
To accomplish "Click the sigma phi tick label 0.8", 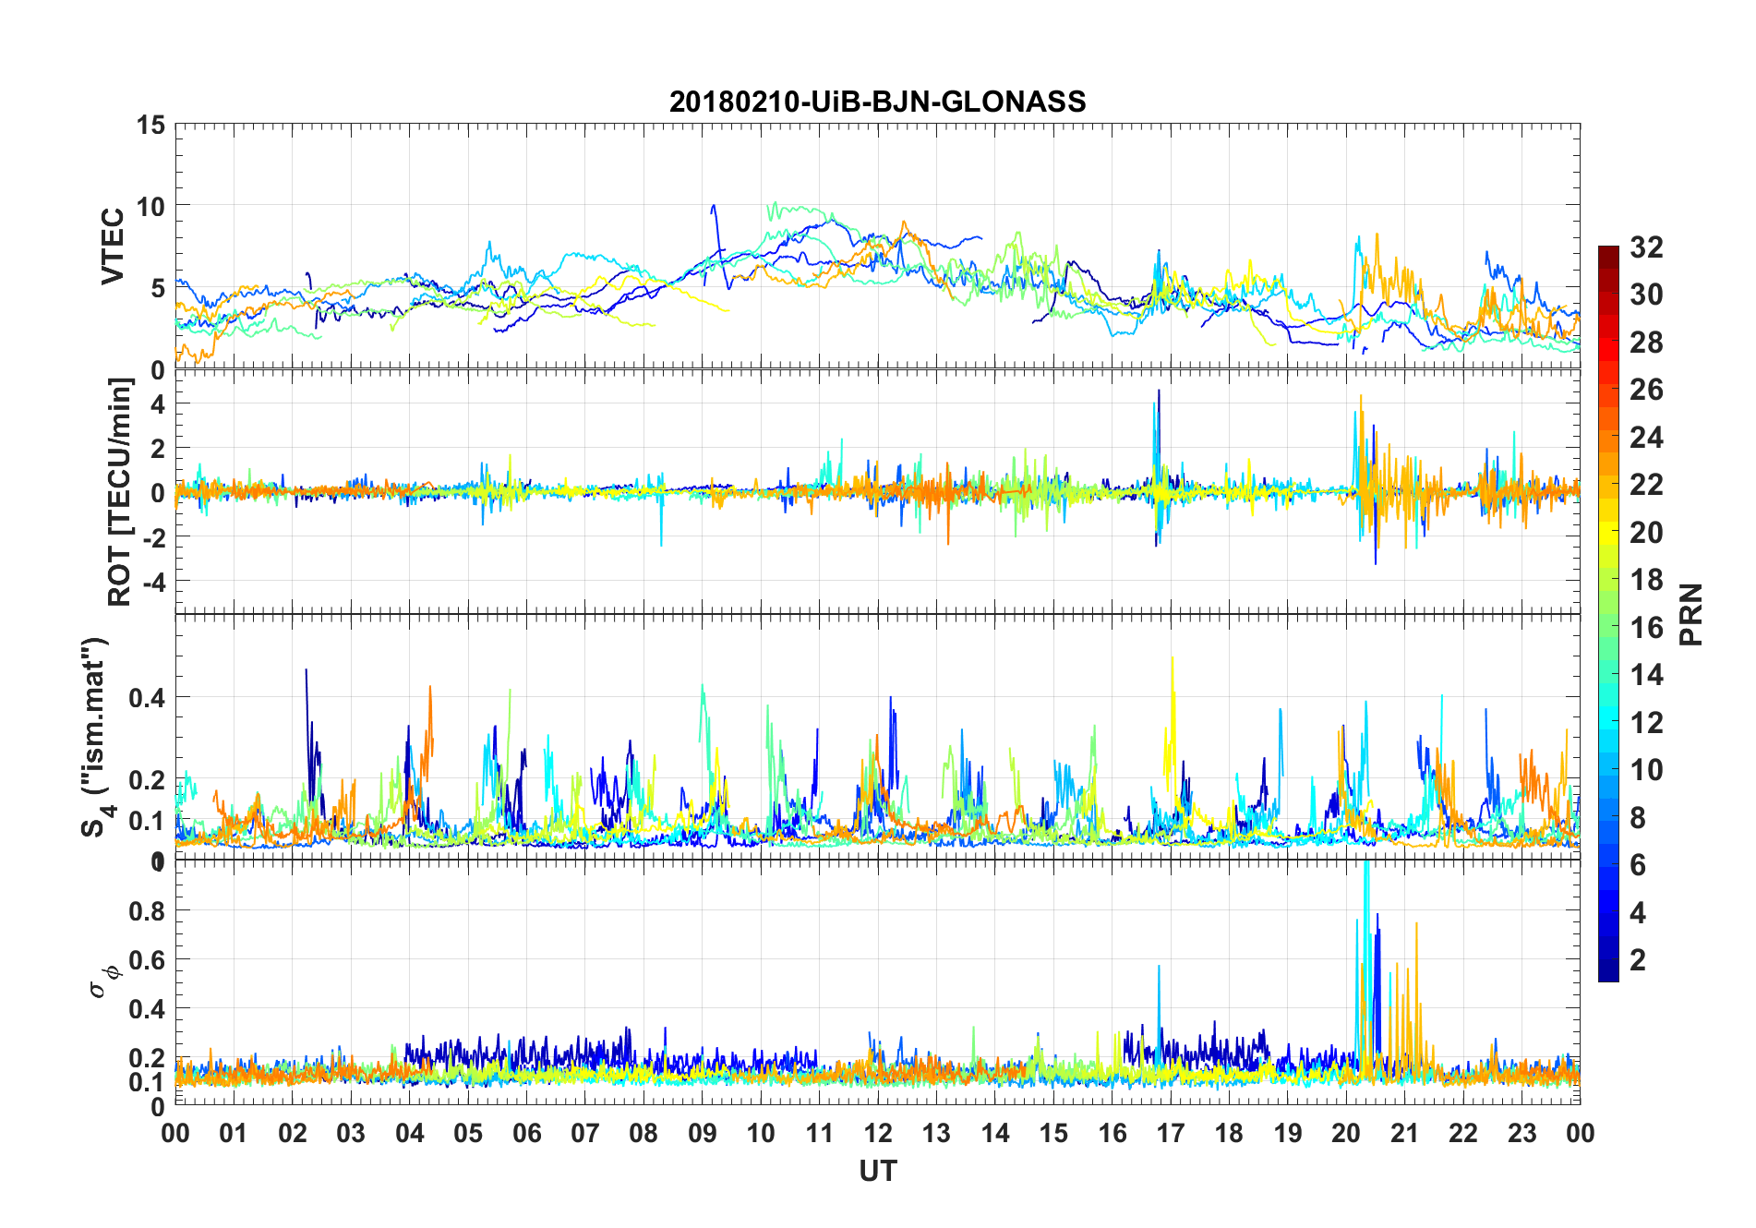I will point(146,911).
